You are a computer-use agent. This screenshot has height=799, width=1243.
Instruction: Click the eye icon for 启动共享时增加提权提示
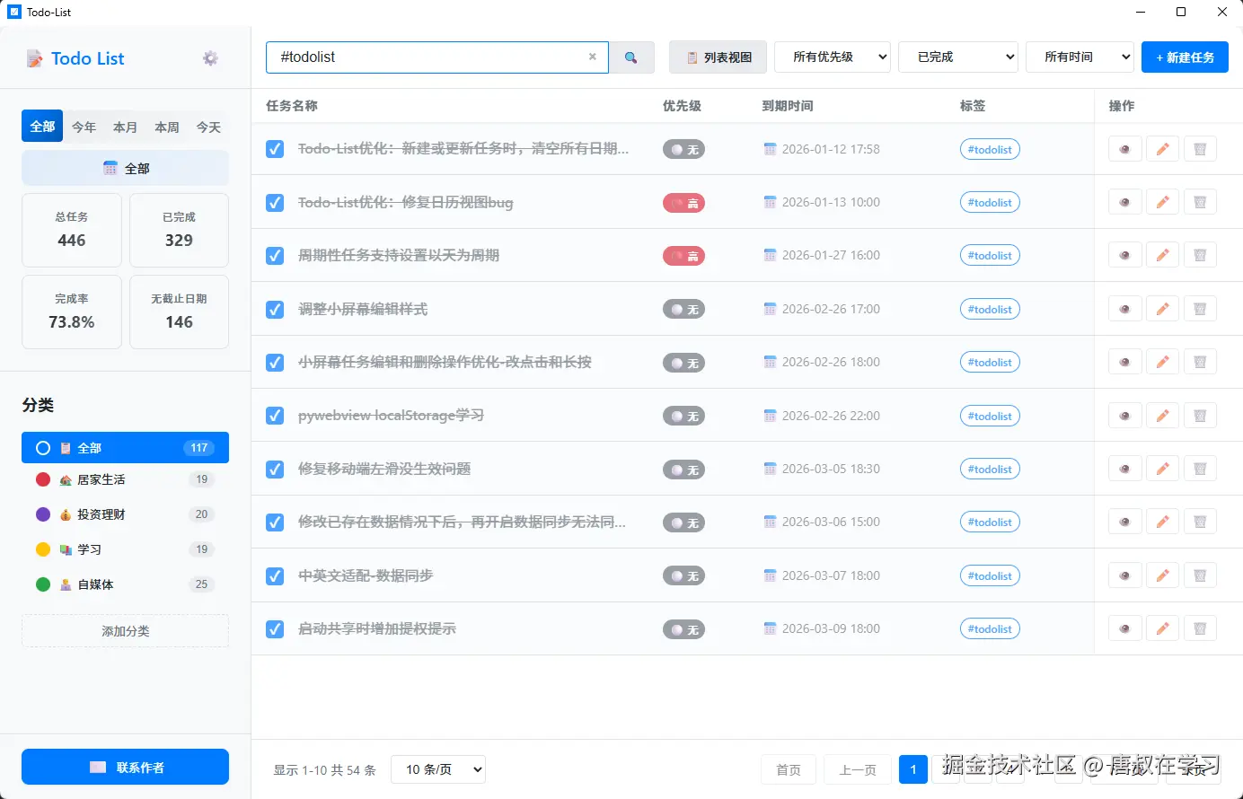tap(1124, 628)
